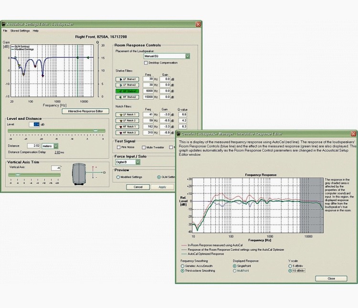Select the HF Notch 1 filter button

(127, 127)
